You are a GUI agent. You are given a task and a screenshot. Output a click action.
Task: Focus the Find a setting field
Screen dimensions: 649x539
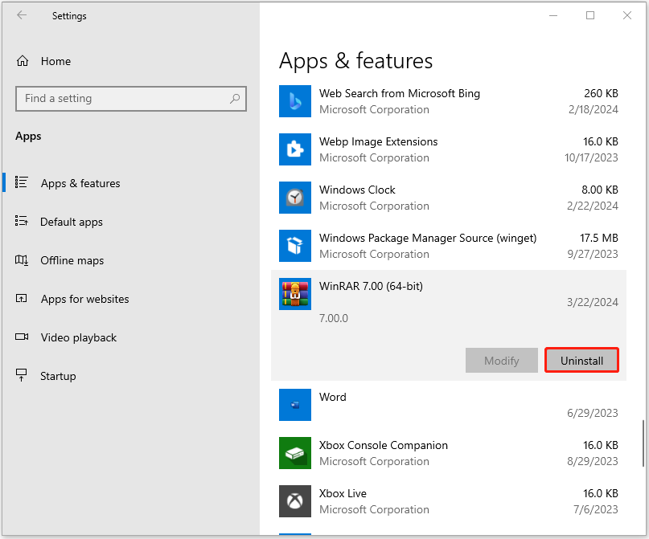131,98
